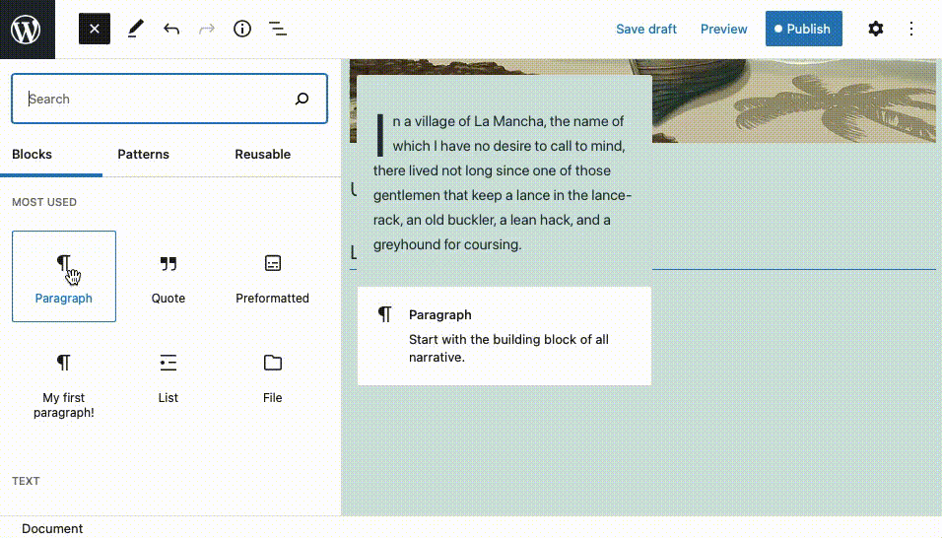Image resolution: width=942 pixels, height=538 pixels.
Task: Click the Document breadcrumb
Action: click(52, 528)
